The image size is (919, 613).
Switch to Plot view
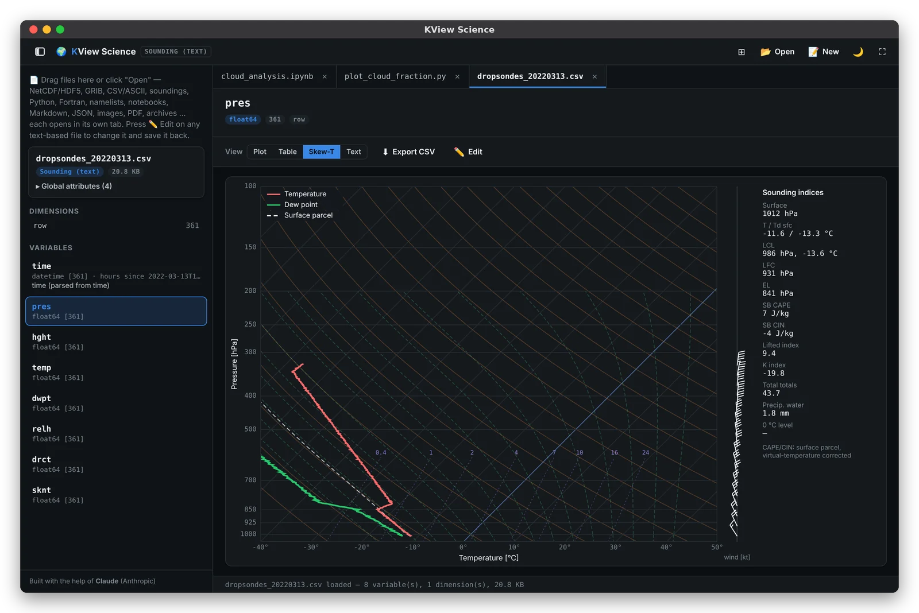[x=260, y=152]
